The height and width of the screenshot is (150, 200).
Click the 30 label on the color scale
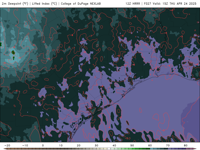(x=96, y=145)
